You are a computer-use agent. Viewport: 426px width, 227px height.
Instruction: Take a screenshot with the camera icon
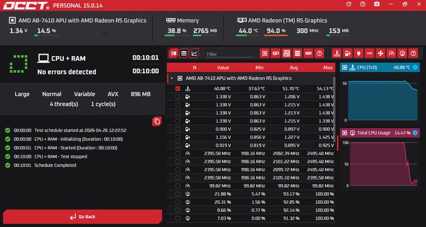tap(377, 4)
